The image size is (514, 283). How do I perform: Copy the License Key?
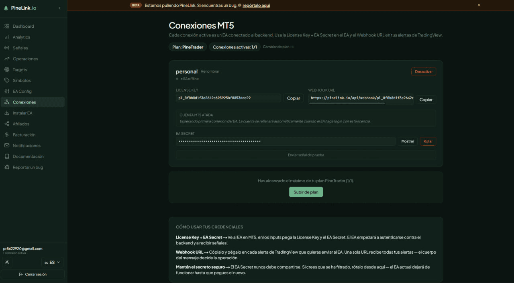[294, 98]
